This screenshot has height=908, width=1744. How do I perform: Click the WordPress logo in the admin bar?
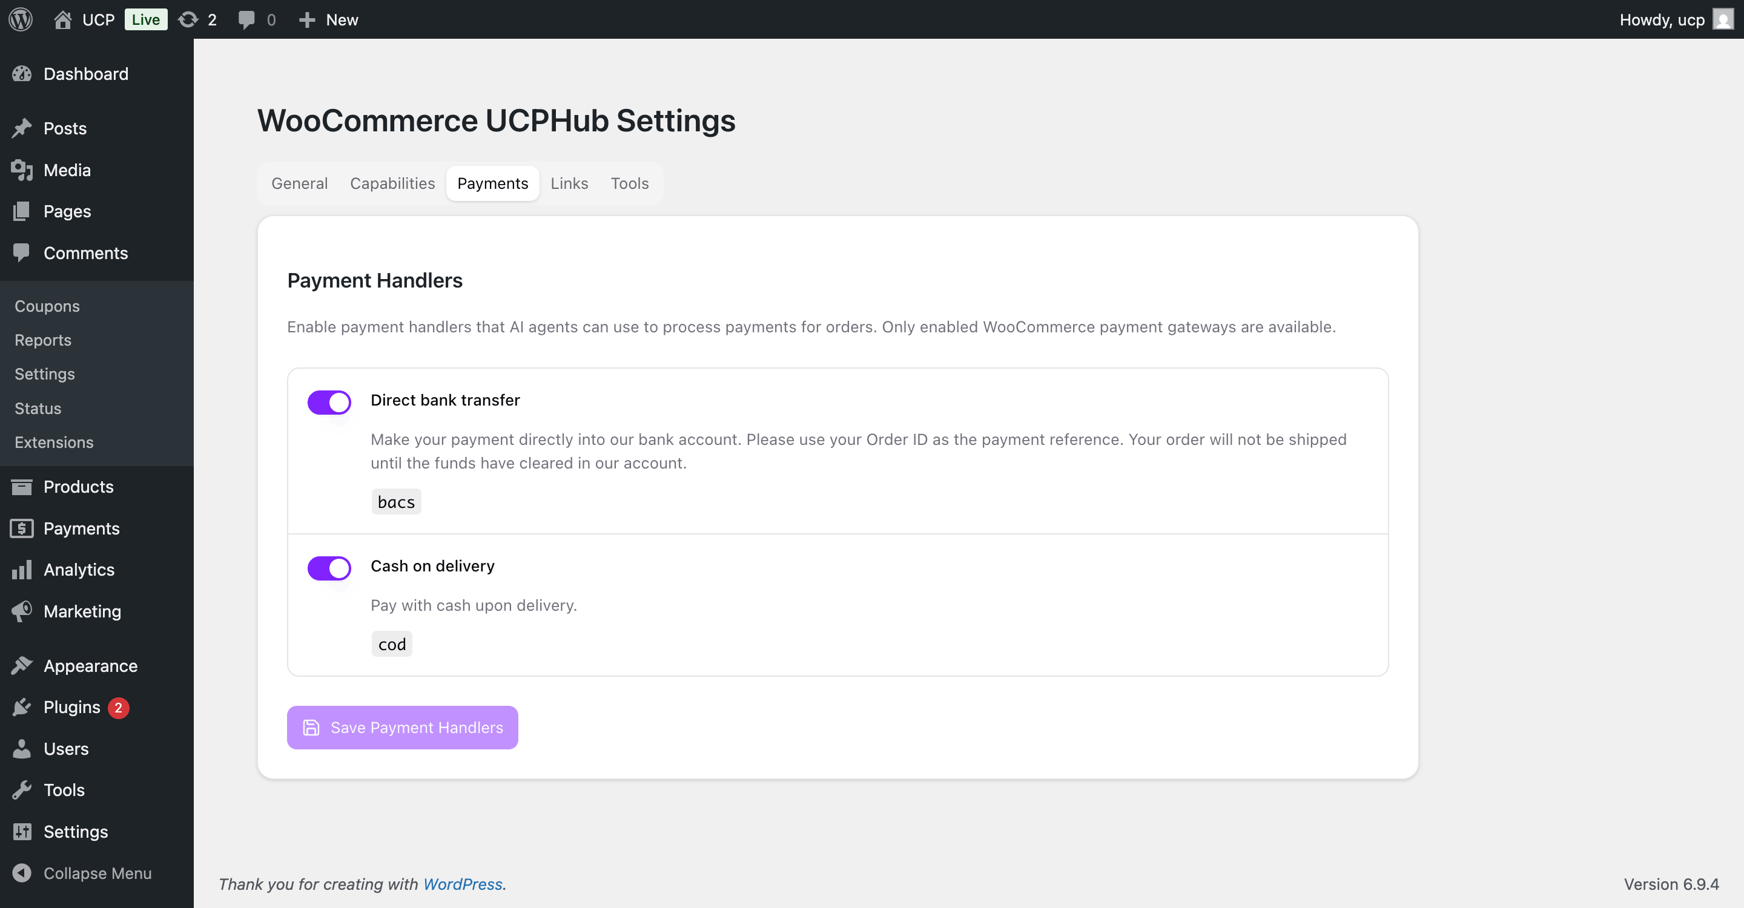click(19, 19)
